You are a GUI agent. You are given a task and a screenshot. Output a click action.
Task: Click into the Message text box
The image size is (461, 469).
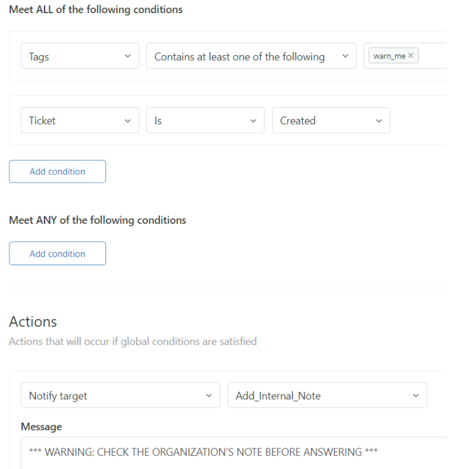pyautogui.click(x=232, y=453)
